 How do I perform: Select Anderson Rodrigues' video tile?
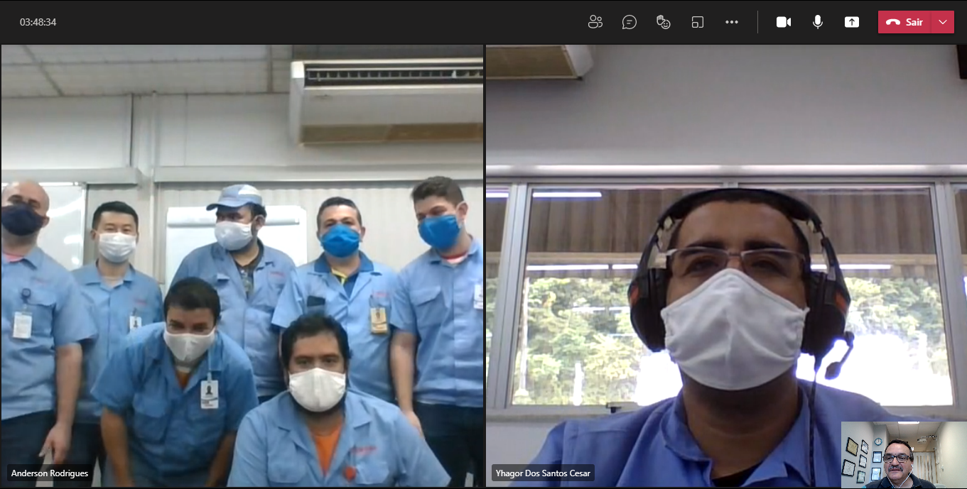coord(242,265)
